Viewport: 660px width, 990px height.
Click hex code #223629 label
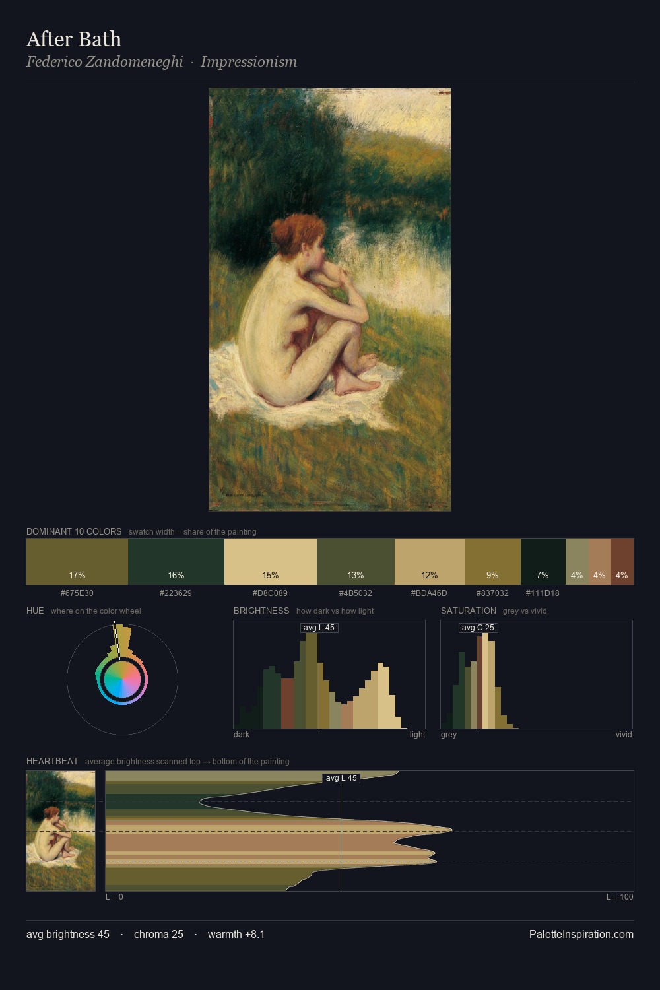pos(176,593)
